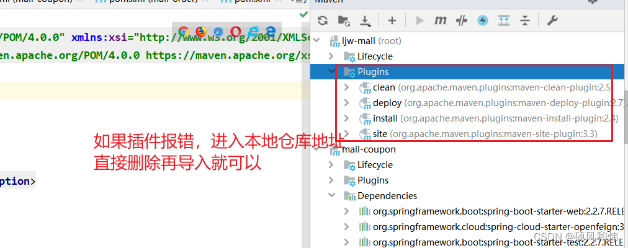Expand the site plugin node
The height and width of the screenshot is (248, 628).
click(347, 133)
